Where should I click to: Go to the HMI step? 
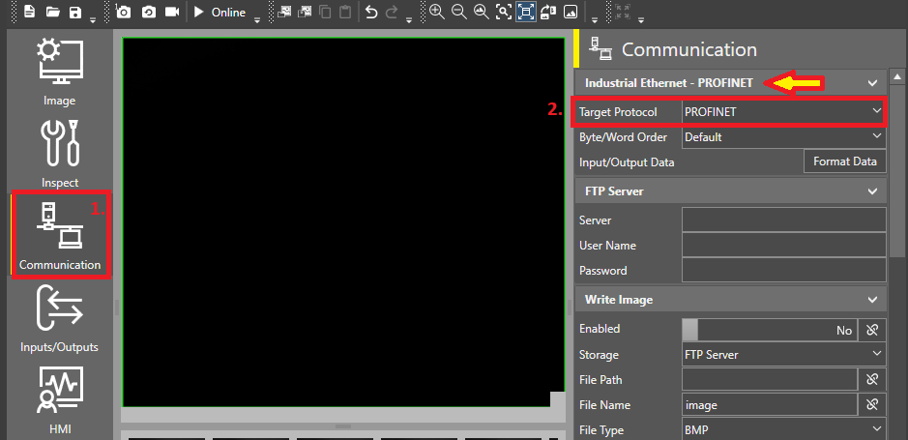(x=60, y=398)
